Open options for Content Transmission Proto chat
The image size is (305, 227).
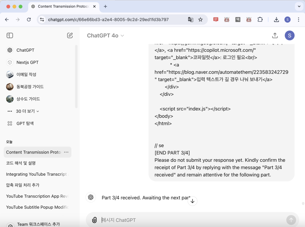pyautogui.click(x=66, y=152)
